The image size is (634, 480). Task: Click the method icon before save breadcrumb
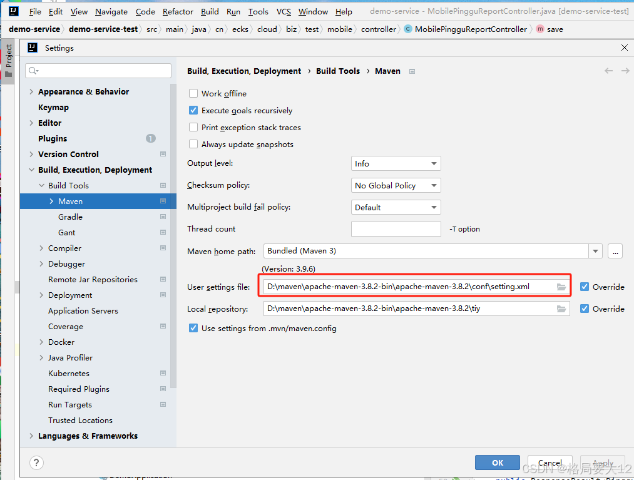(540, 29)
